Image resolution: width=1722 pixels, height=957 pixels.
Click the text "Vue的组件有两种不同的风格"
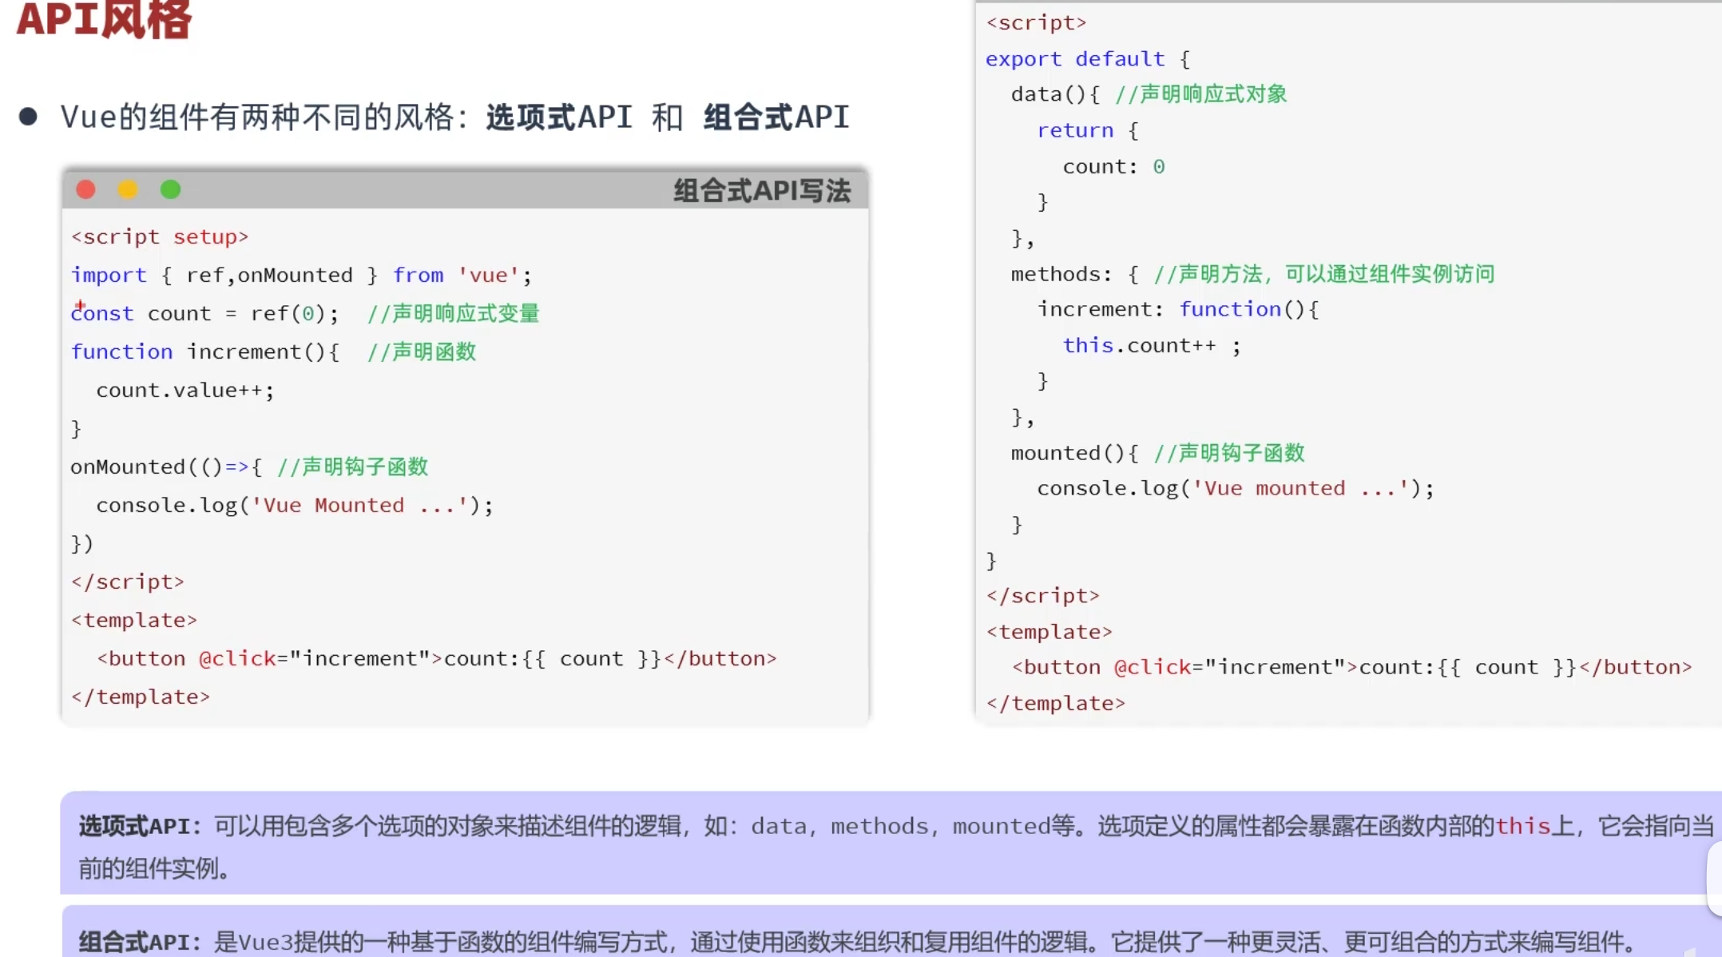click(x=257, y=117)
